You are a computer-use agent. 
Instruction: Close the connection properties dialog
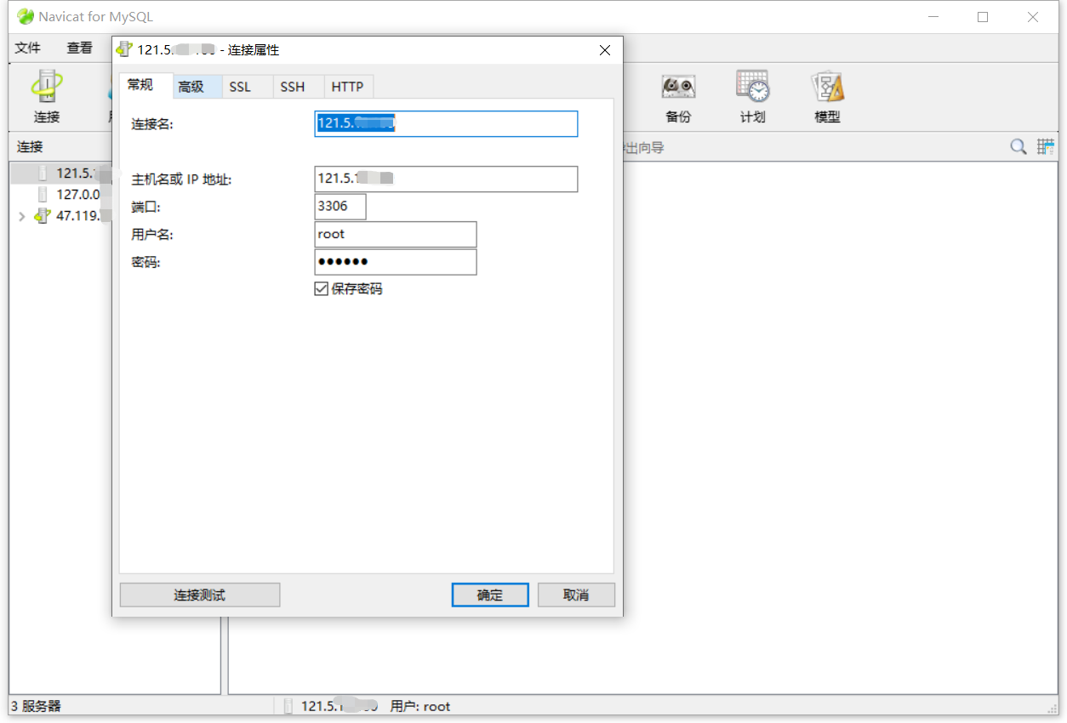[605, 50]
